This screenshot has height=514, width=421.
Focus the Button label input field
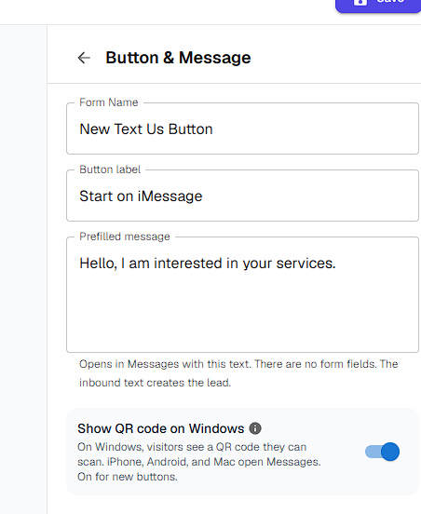tap(242, 196)
